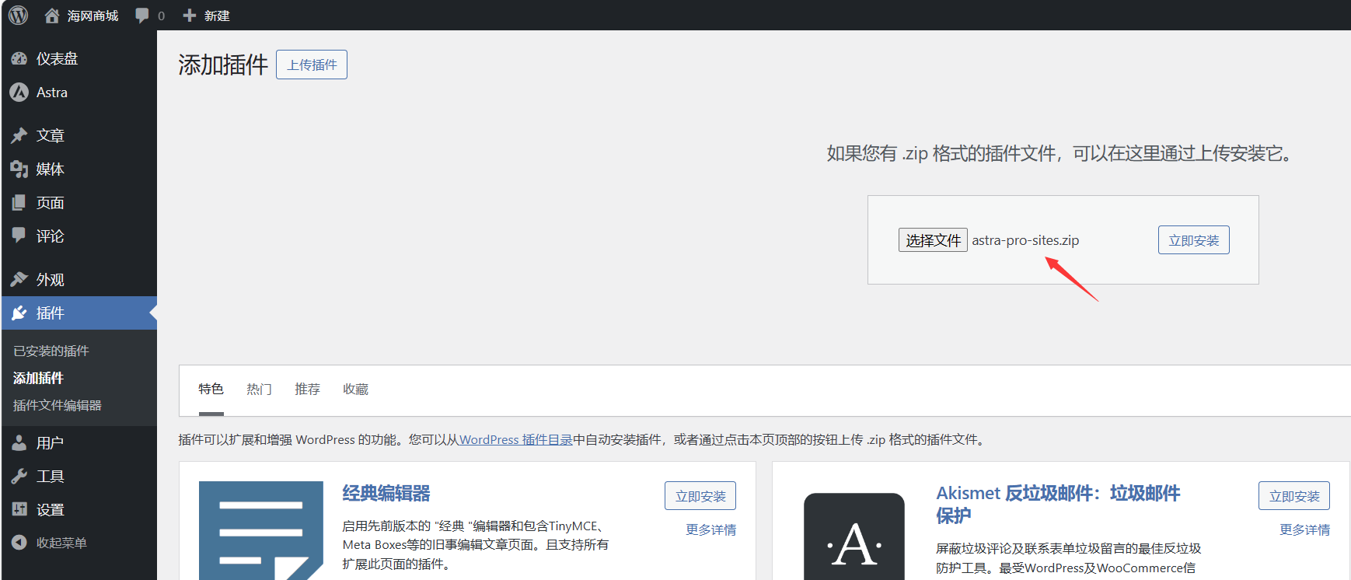Screen dimensions: 1351x580
Task: Go to 已安装的插件 submenu
Action: pos(51,351)
